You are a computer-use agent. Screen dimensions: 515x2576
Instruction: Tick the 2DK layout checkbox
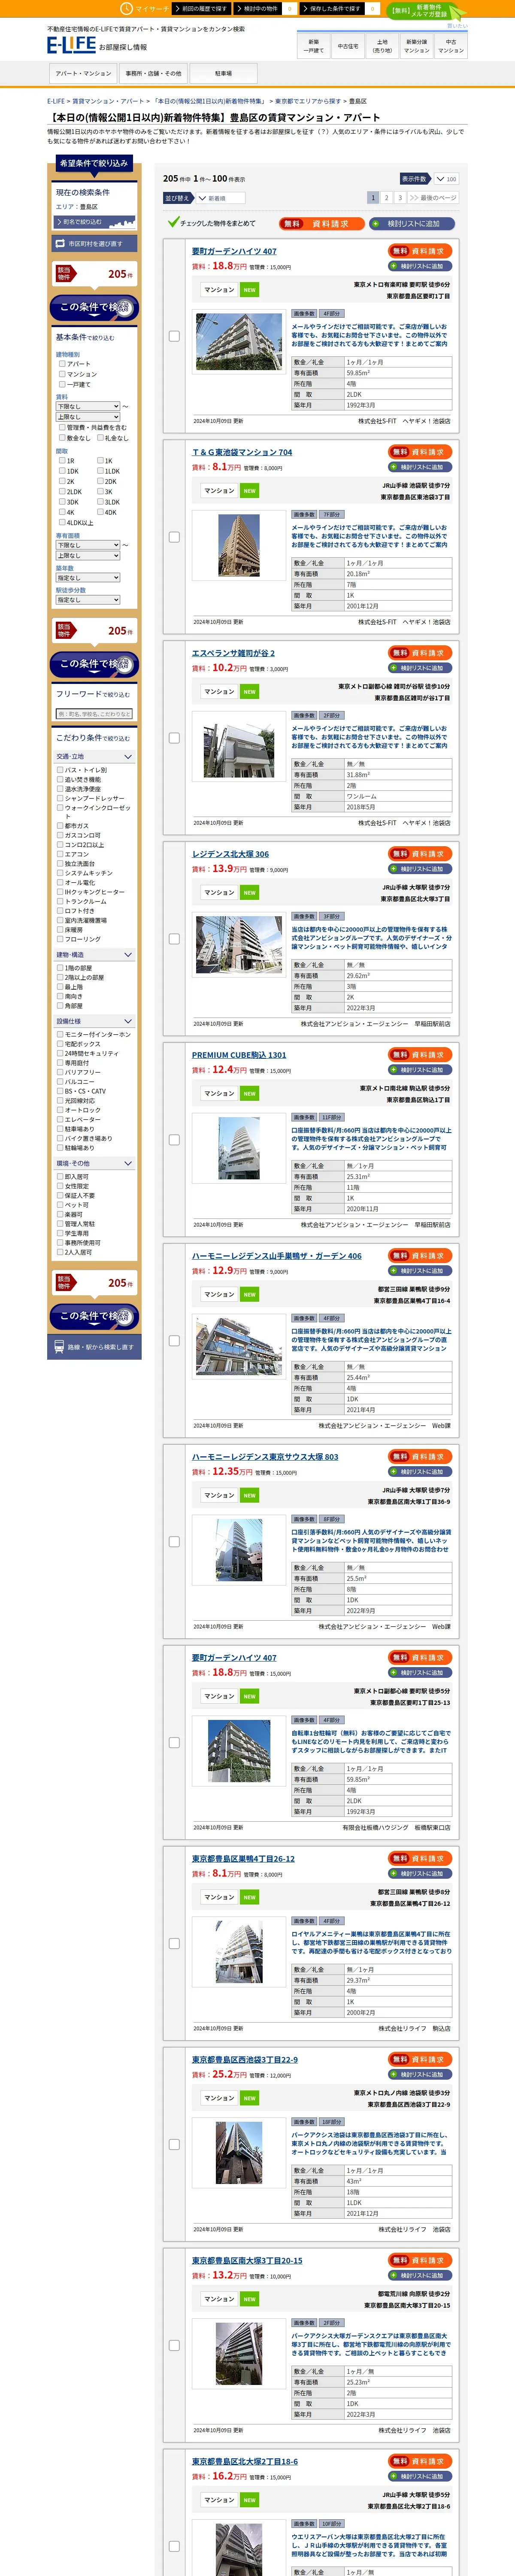pyautogui.click(x=100, y=481)
